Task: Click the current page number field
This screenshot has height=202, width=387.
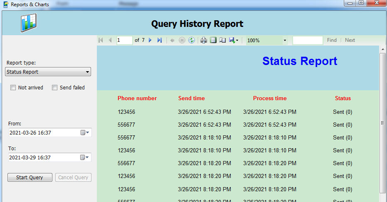Action: pyautogui.click(x=124, y=40)
